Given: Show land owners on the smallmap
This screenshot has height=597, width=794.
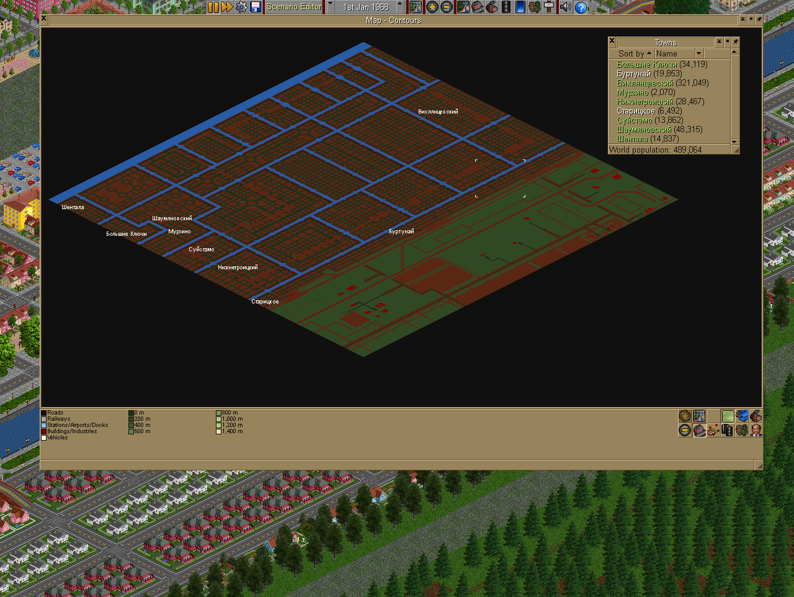Looking at the screenshot, I should (x=756, y=430).
